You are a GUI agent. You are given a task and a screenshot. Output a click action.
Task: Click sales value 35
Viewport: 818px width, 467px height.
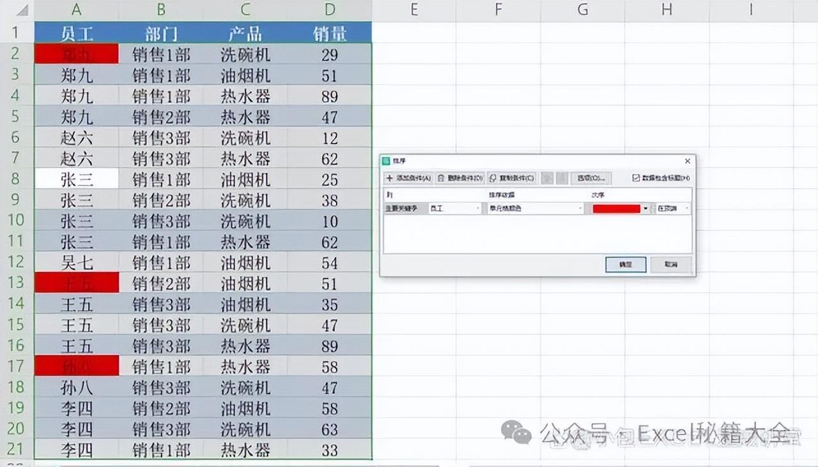point(330,304)
